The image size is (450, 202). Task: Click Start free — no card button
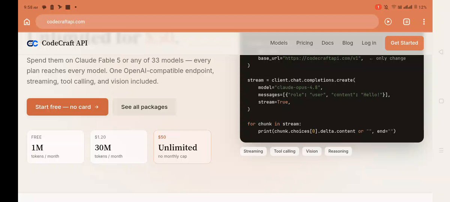(x=67, y=107)
